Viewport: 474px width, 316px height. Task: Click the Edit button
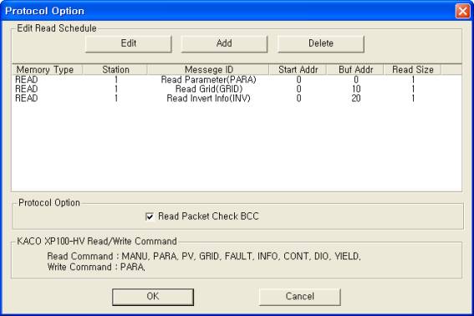pyautogui.click(x=129, y=43)
